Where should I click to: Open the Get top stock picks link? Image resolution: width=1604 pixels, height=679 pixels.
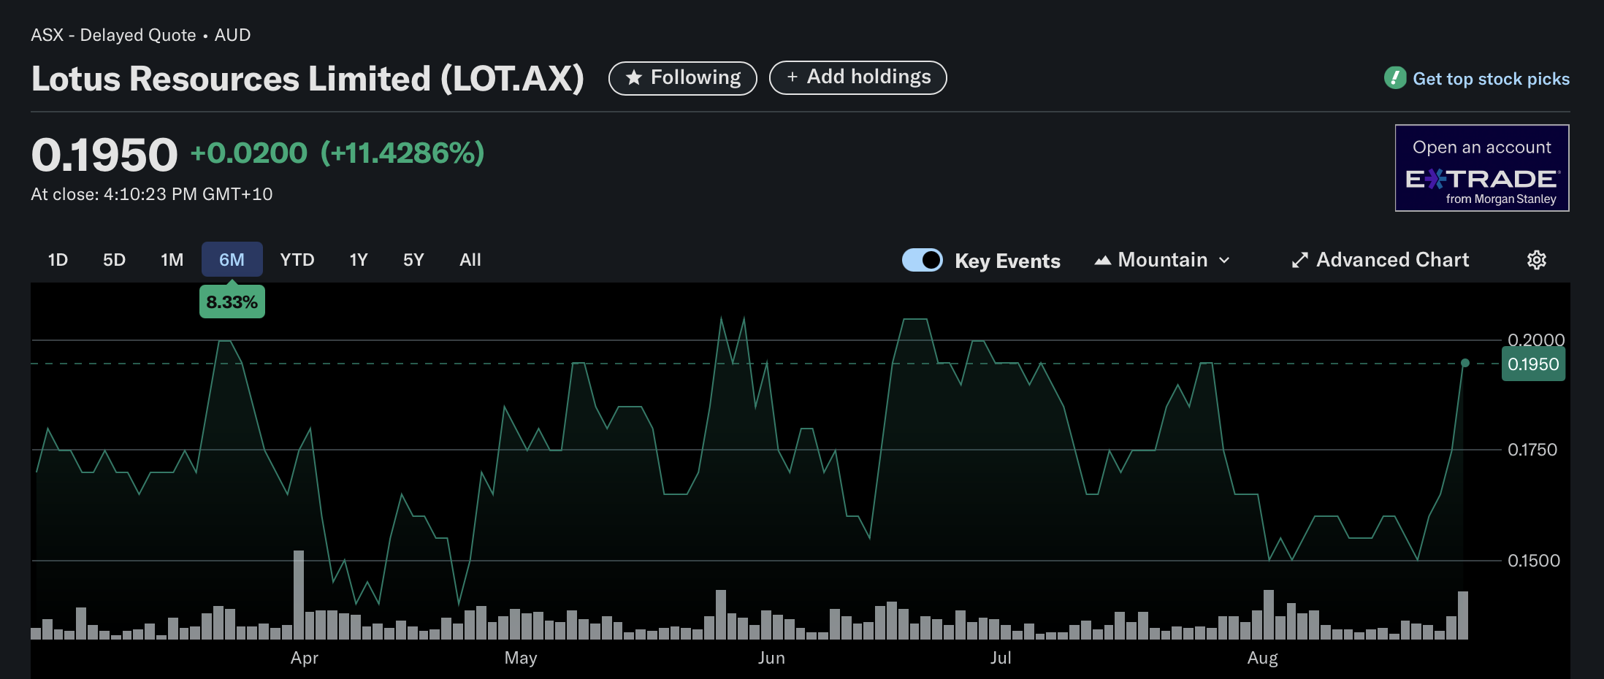(1490, 79)
